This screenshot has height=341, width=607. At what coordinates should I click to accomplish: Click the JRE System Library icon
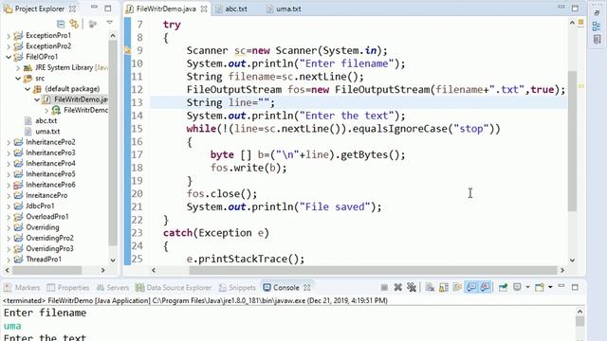coord(28,67)
